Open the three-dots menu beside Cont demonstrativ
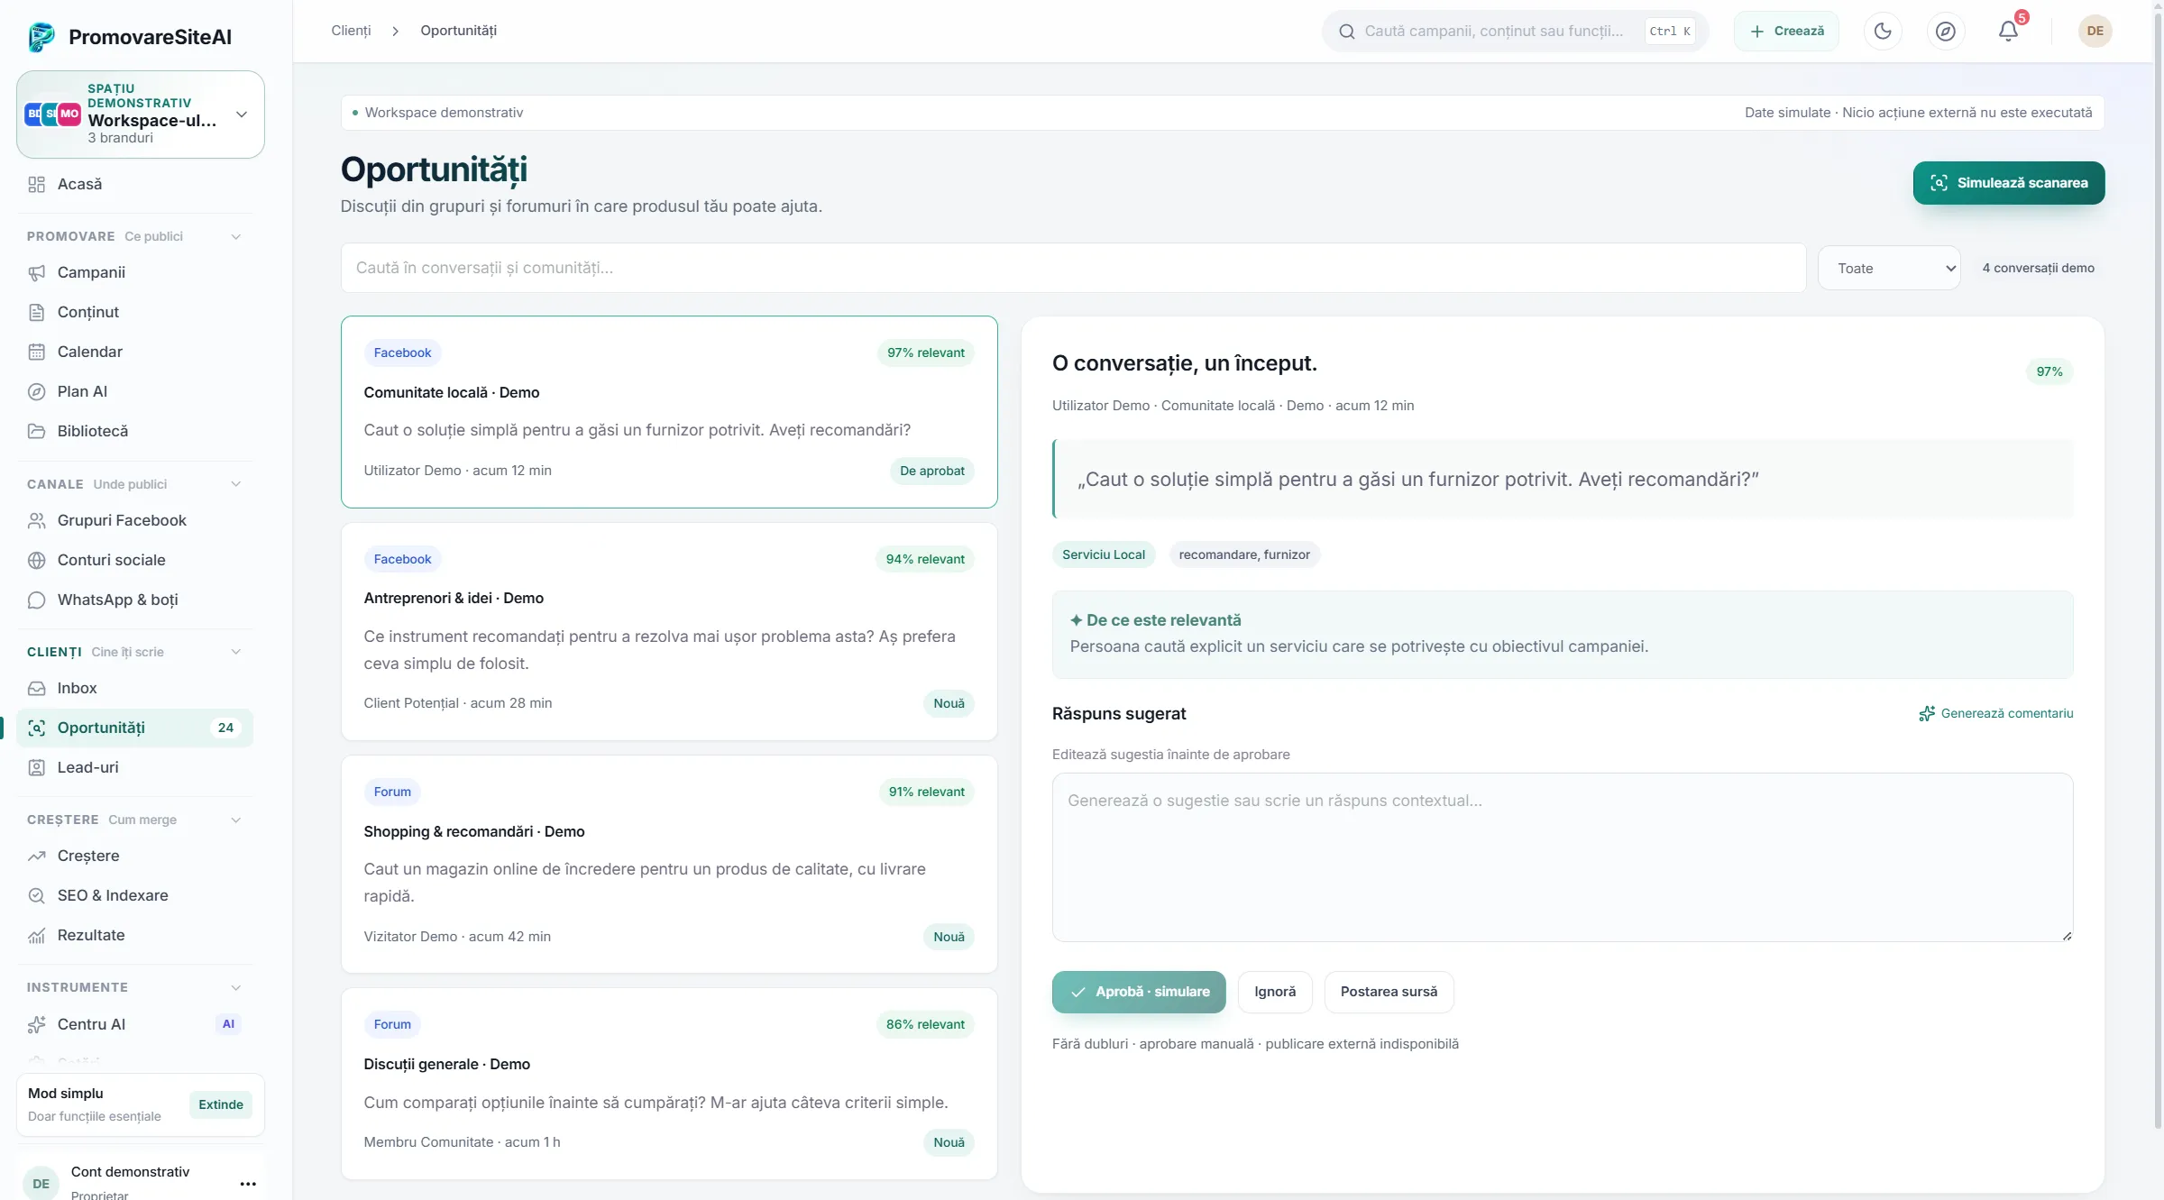This screenshot has height=1200, width=2164. pos(248,1183)
